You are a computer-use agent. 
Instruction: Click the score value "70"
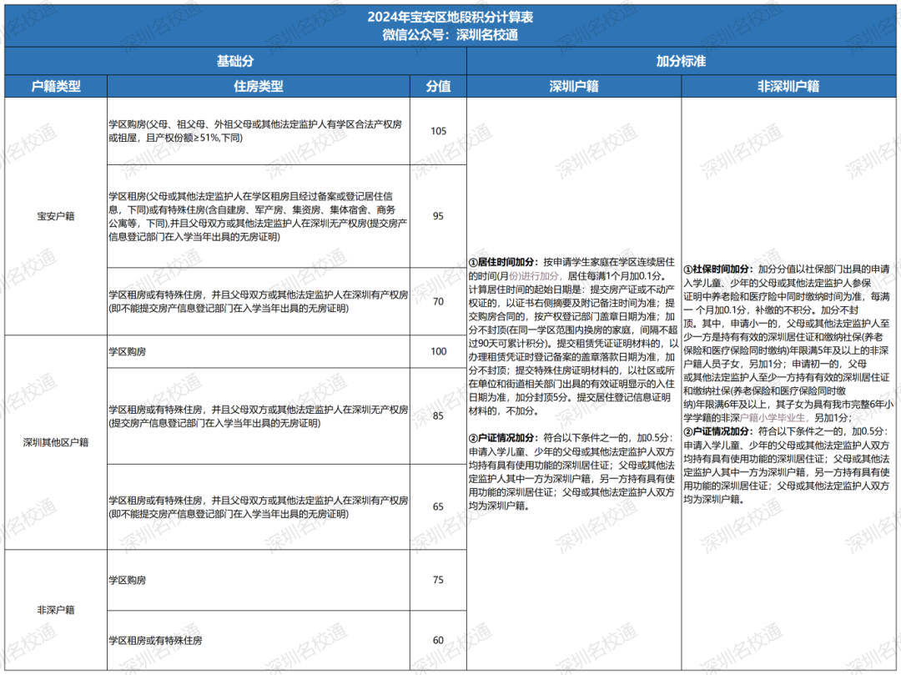click(439, 301)
